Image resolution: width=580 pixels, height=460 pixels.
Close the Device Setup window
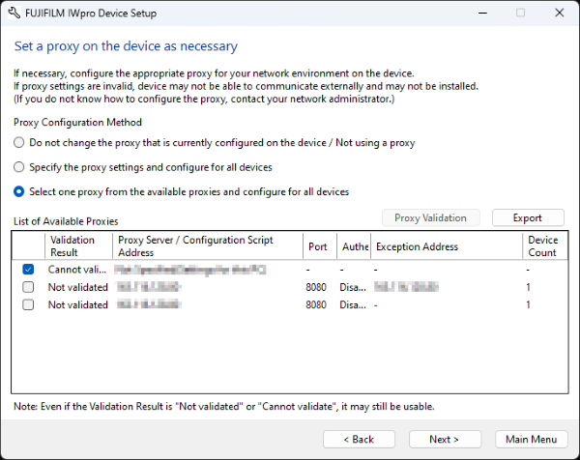560,13
